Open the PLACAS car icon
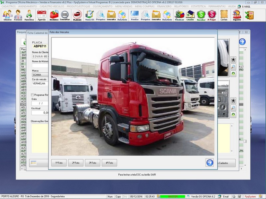Image resolution: width=266 pixels, height=199 pixels. pos(77,15)
